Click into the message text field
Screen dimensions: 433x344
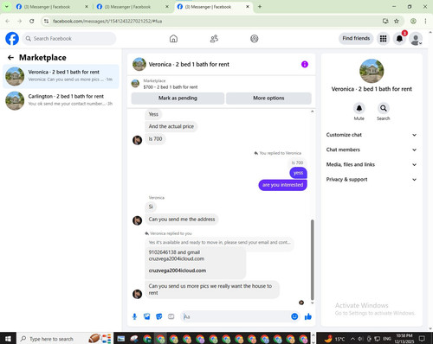pos(236,316)
